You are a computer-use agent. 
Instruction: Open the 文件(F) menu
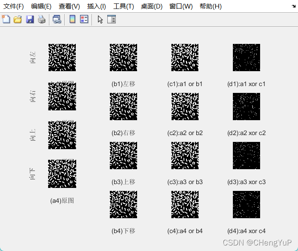(14, 6)
